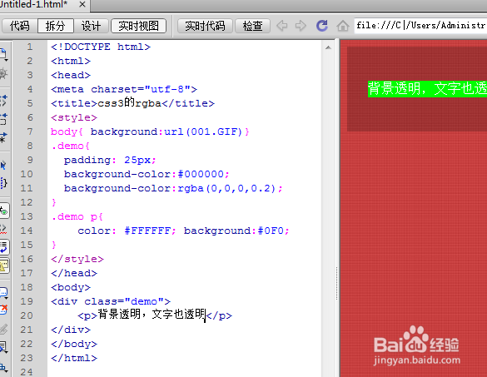
Task: Open recent snippets icon
Action: (3, 347)
